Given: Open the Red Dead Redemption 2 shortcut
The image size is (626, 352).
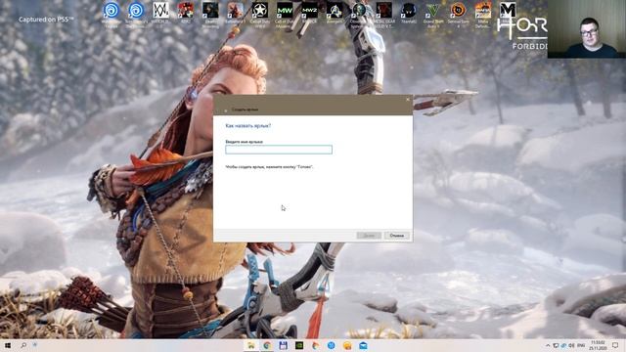Looking at the screenshot, I should click(x=185, y=13).
